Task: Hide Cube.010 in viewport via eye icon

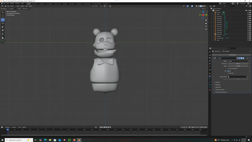Action: (248, 34)
